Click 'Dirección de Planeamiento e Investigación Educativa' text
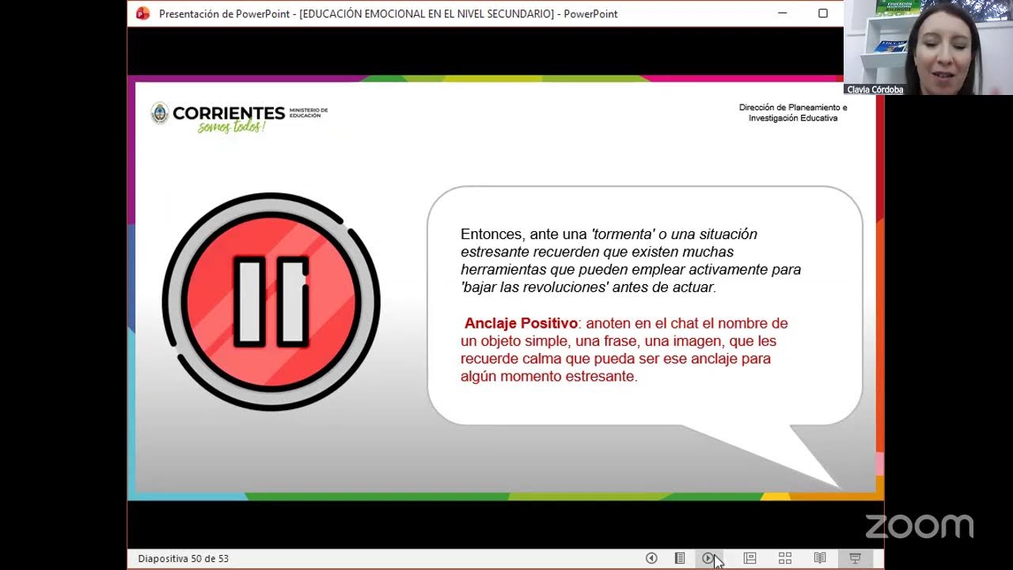Screen dimensions: 1013x570 click(793, 112)
